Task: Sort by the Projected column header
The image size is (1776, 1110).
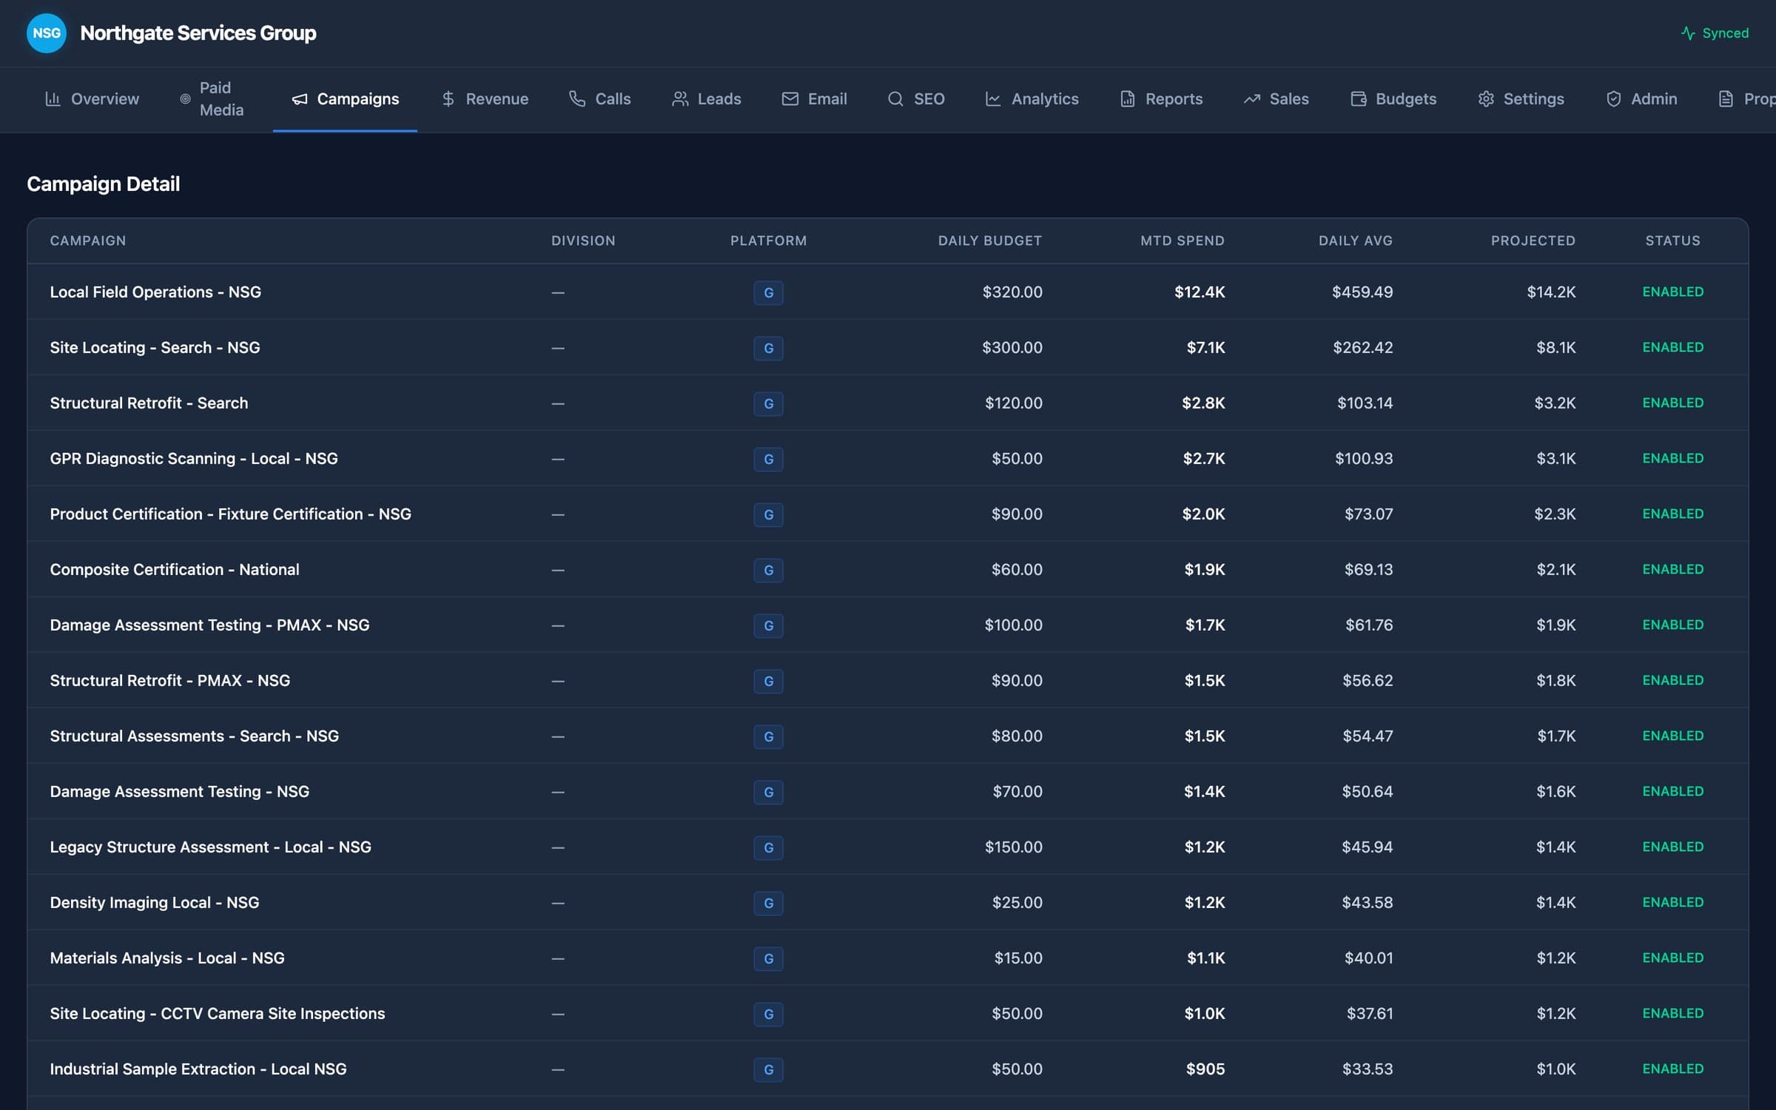Action: 1533,240
